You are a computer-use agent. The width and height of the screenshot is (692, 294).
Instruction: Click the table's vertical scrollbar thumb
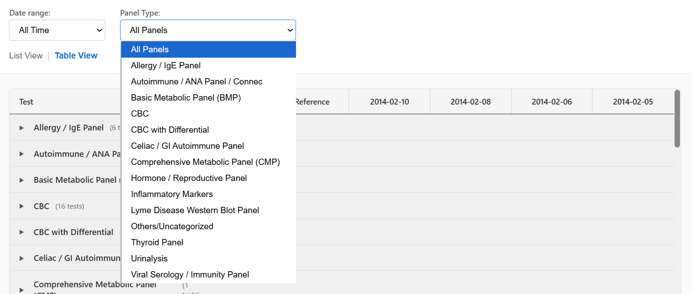[x=677, y=118]
